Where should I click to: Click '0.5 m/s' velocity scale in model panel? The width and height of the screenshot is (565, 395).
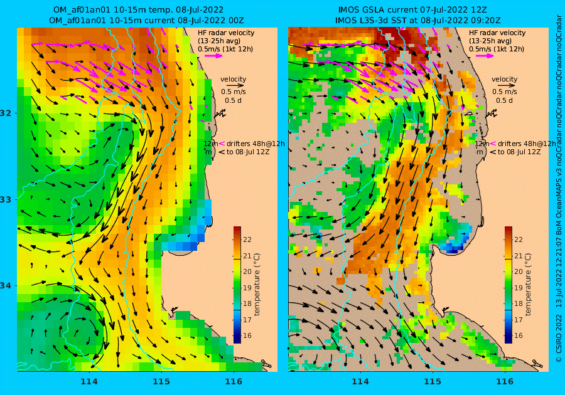coord(234,92)
